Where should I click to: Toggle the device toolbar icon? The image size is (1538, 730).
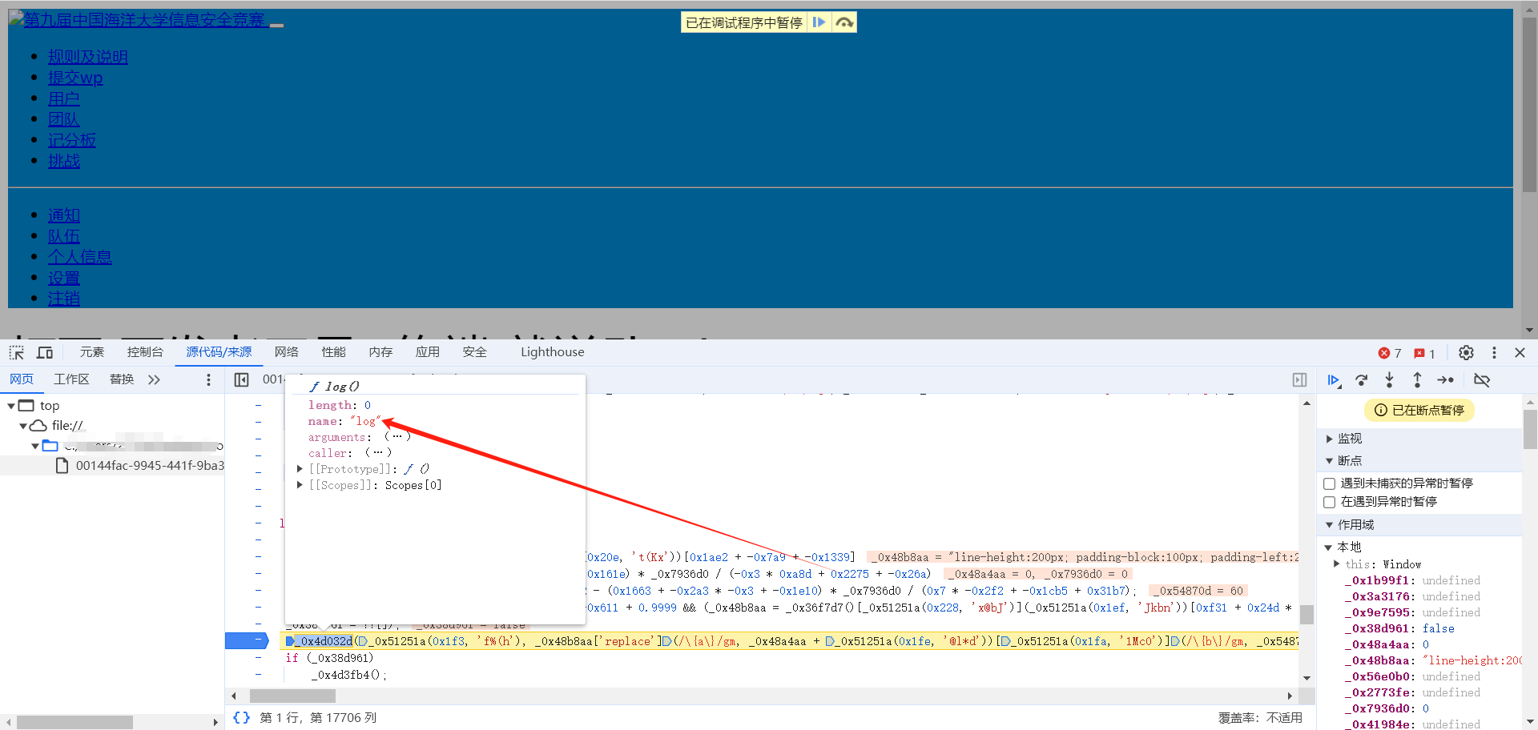click(x=45, y=353)
